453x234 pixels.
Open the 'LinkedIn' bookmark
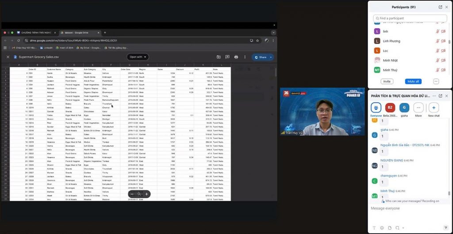(x=46, y=48)
